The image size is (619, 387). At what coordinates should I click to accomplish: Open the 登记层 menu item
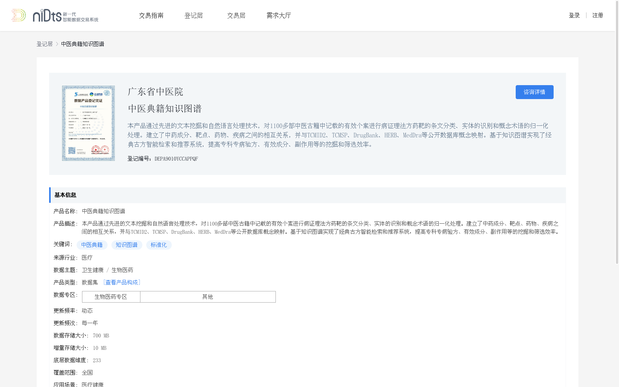pos(194,15)
